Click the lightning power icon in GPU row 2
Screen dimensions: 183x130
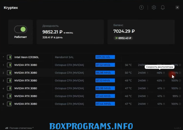[148, 73]
